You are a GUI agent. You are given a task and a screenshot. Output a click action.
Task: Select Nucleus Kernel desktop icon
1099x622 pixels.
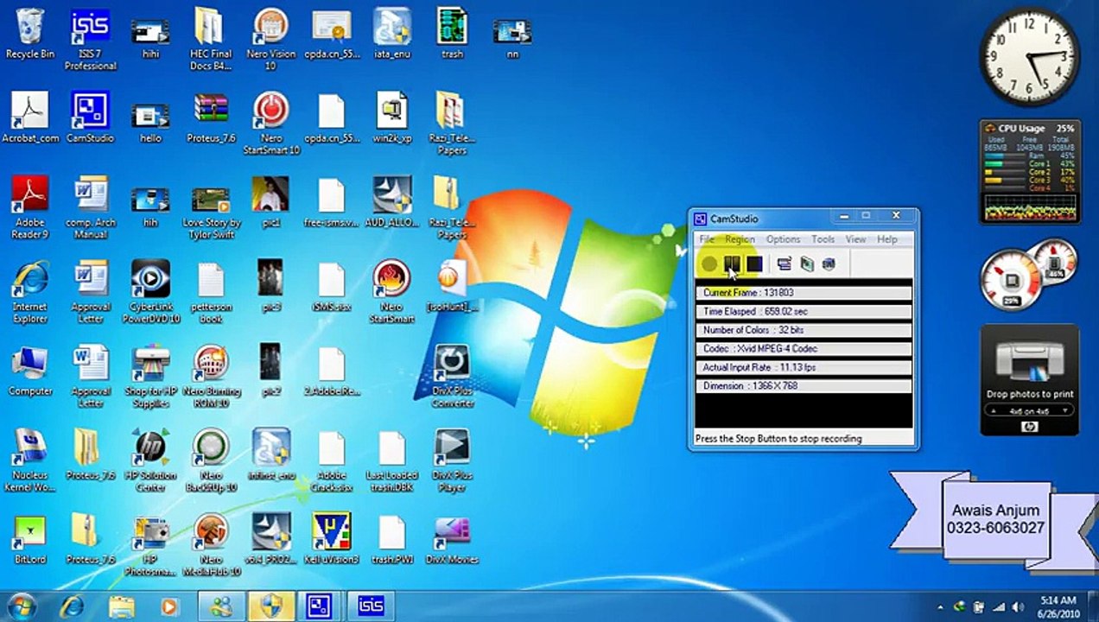point(30,460)
